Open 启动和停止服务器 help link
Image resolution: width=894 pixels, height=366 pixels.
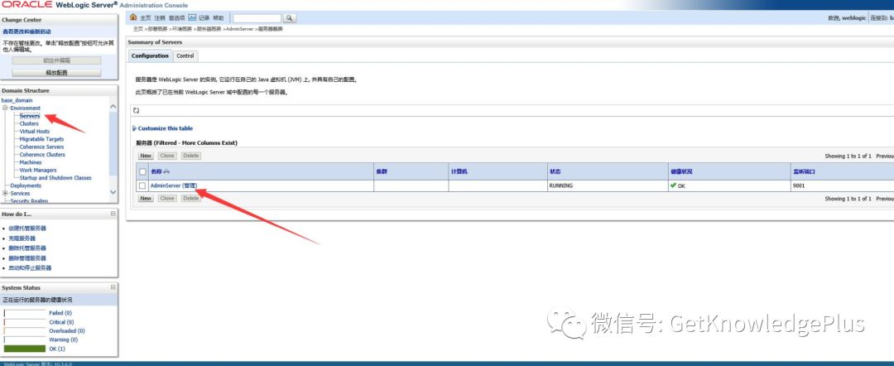31,267
